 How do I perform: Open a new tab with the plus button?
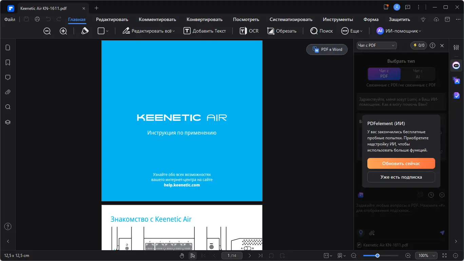click(x=97, y=7)
